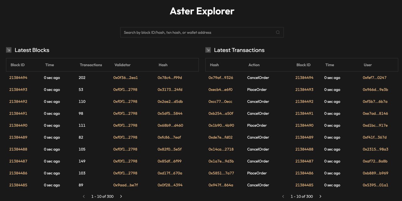The width and height of the screenshot is (402, 201).
Task: Go to previous page of Latest Transactions
Action: point(283,196)
